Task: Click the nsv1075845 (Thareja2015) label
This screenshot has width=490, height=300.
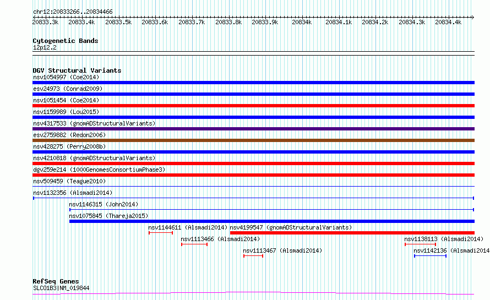Action: tap(108, 216)
